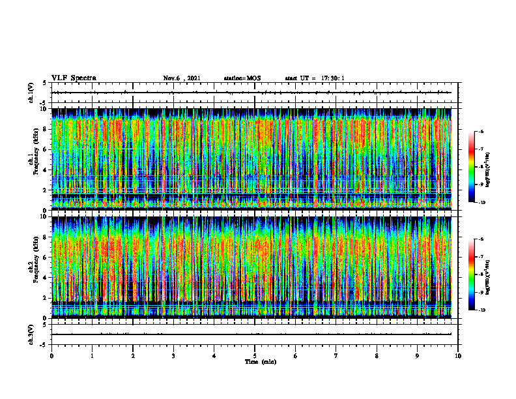Click the ch.1 voltage waveform trace
This screenshot has width=516, height=399.
(251, 93)
